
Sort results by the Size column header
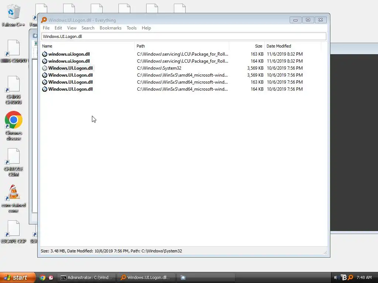click(x=247, y=46)
